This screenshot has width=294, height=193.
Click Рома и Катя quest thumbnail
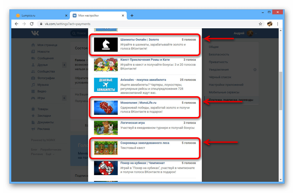pos(106,65)
